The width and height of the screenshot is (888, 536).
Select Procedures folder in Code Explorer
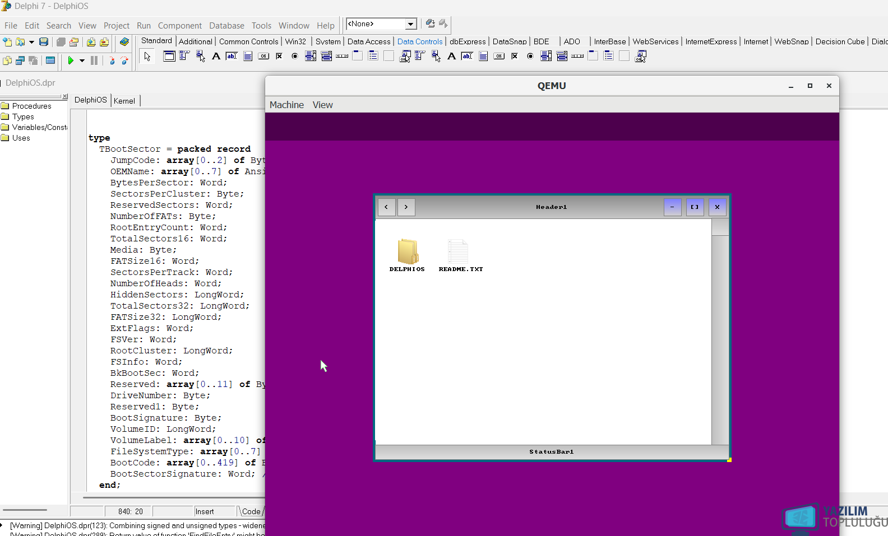[26, 106]
